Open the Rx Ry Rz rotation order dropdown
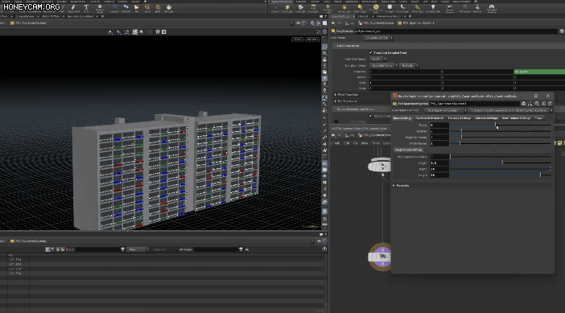 [x=409, y=65]
